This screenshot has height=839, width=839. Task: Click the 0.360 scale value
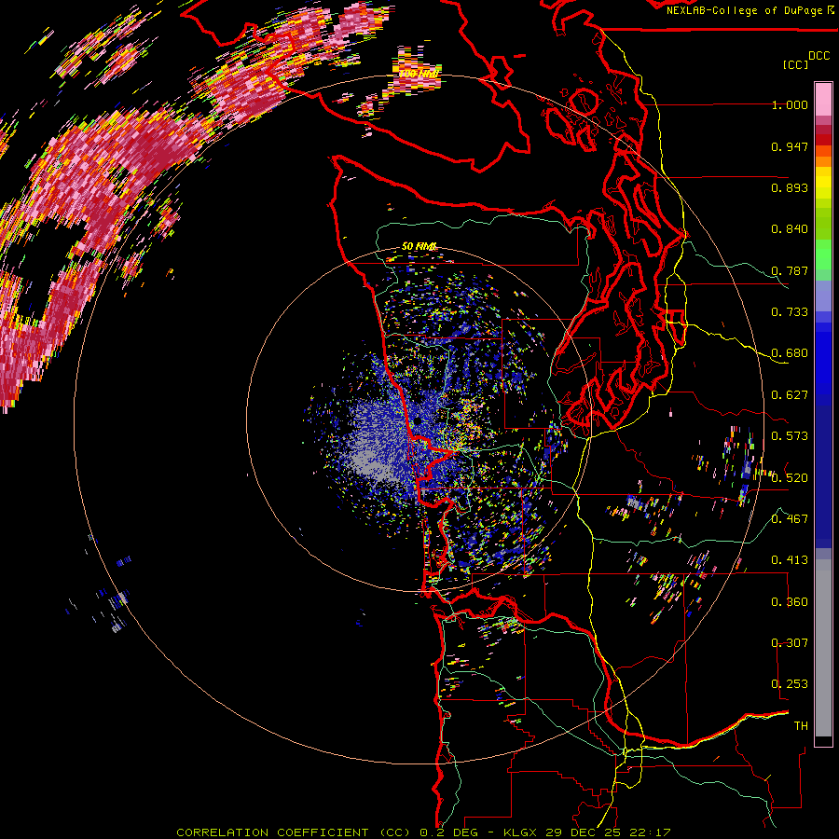point(790,602)
